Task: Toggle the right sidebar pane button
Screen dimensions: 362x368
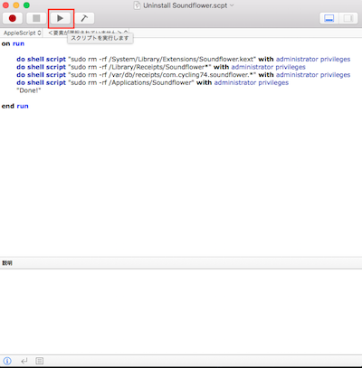Action: click(348, 18)
